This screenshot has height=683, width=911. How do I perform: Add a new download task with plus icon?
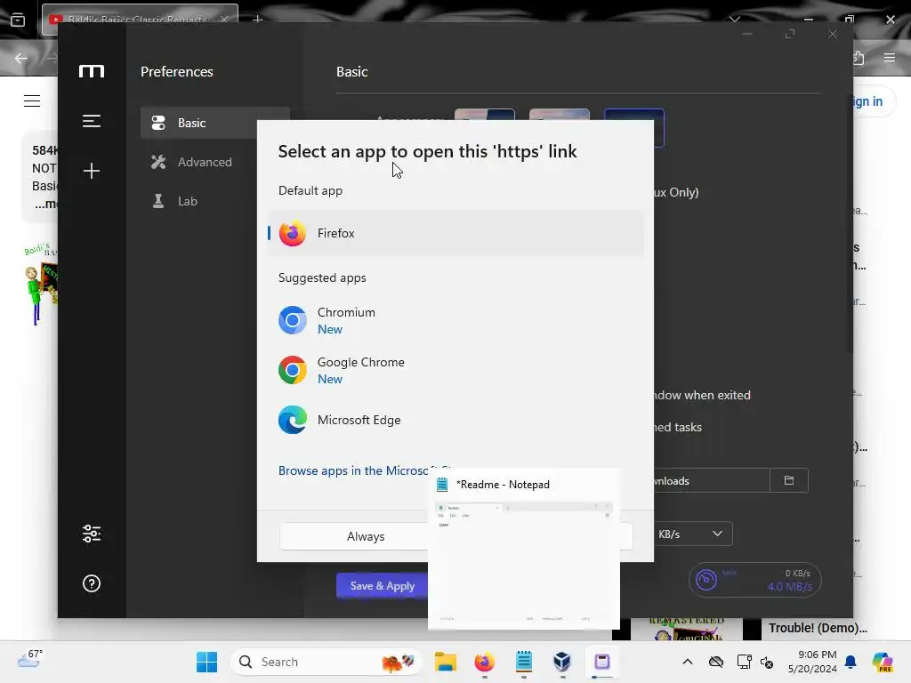click(92, 171)
